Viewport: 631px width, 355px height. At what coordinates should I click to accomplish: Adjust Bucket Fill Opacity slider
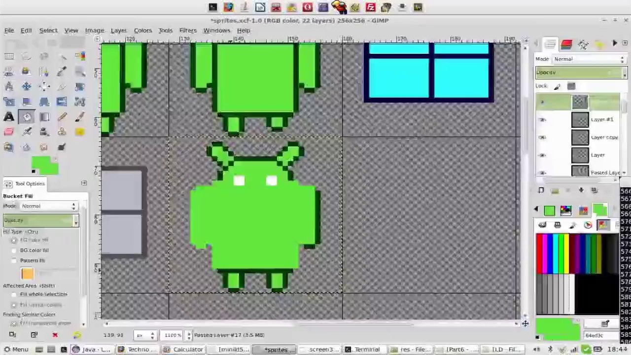tap(40, 220)
